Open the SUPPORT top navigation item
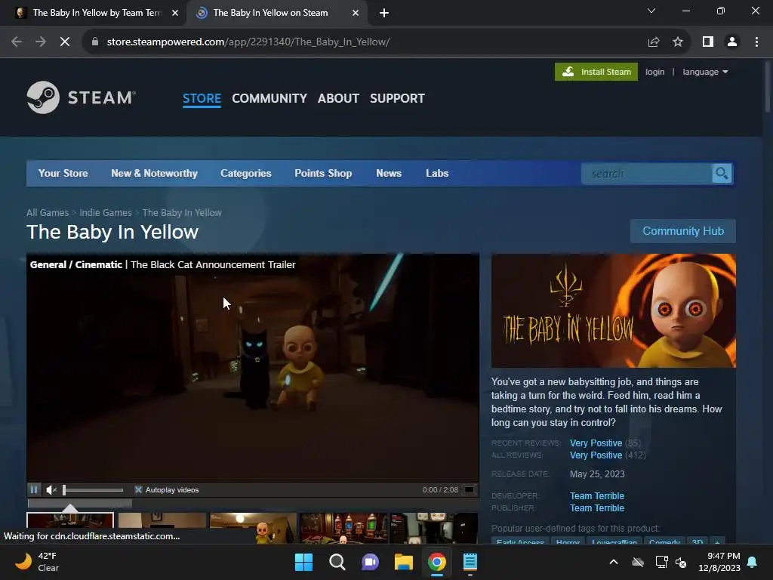Screen dimensions: 773x580 click(397, 99)
